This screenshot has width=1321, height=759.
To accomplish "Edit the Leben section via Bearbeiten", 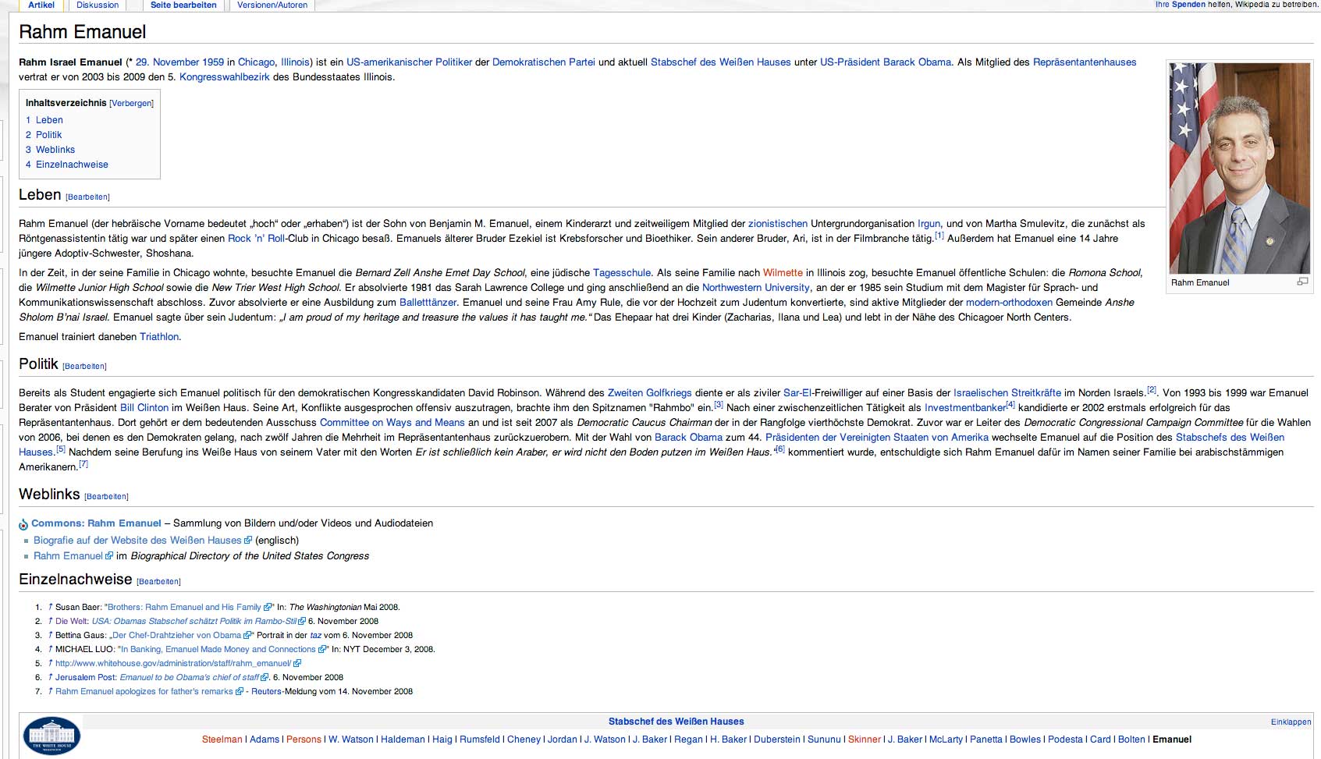I will (x=87, y=197).
